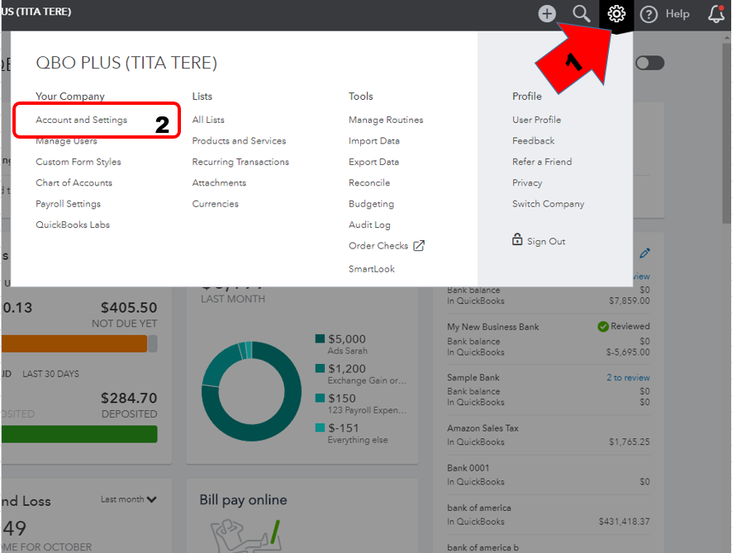This screenshot has height=553, width=732.
Task: Open Privacy
Action: [x=527, y=182]
